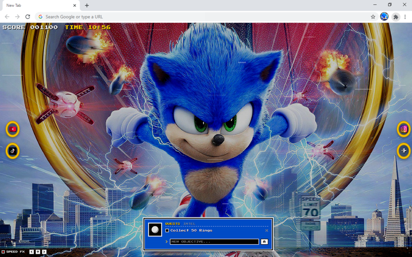Image resolution: width=412 pixels, height=257 pixels.
Task: Go to the previous wallpaper arrow
Action: (32, 252)
